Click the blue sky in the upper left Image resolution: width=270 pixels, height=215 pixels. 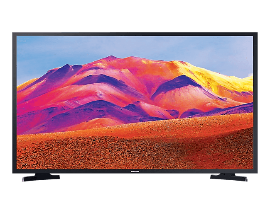(42, 50)
